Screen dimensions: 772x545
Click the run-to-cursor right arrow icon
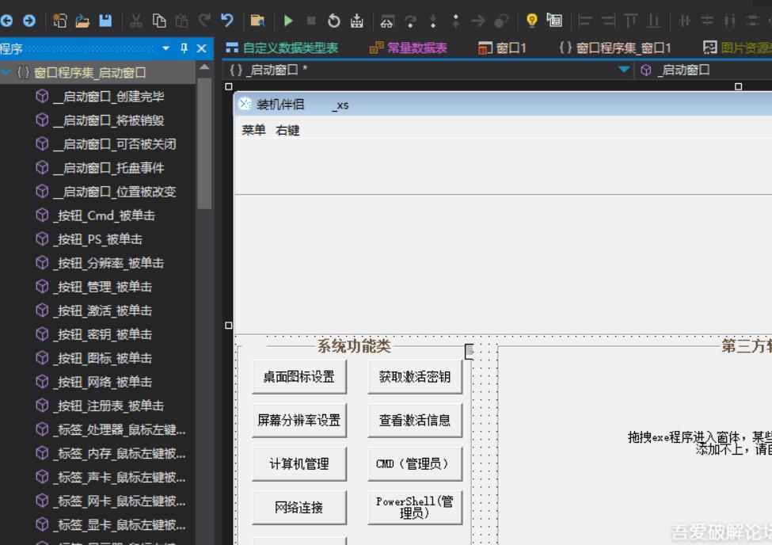point(478,21)
